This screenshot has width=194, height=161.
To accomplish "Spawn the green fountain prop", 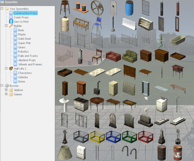I will tap(161, 40).
